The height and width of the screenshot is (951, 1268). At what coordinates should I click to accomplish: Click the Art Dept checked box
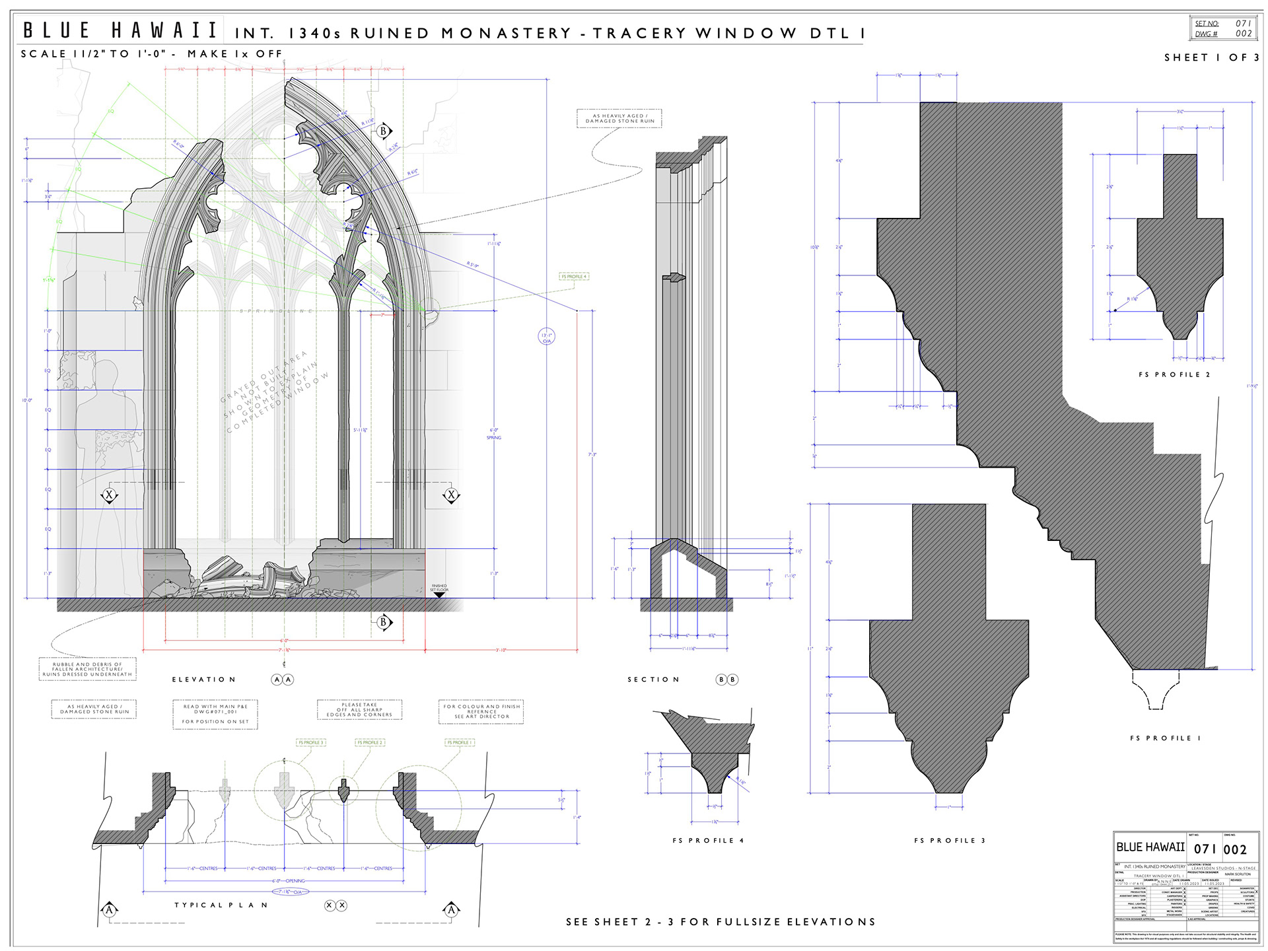click(1185, 889)
